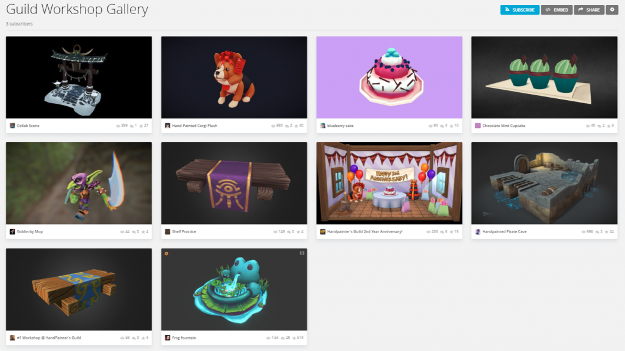The image size is (625, 351).
Task: Share this collection via Share button
Action: 589,10
